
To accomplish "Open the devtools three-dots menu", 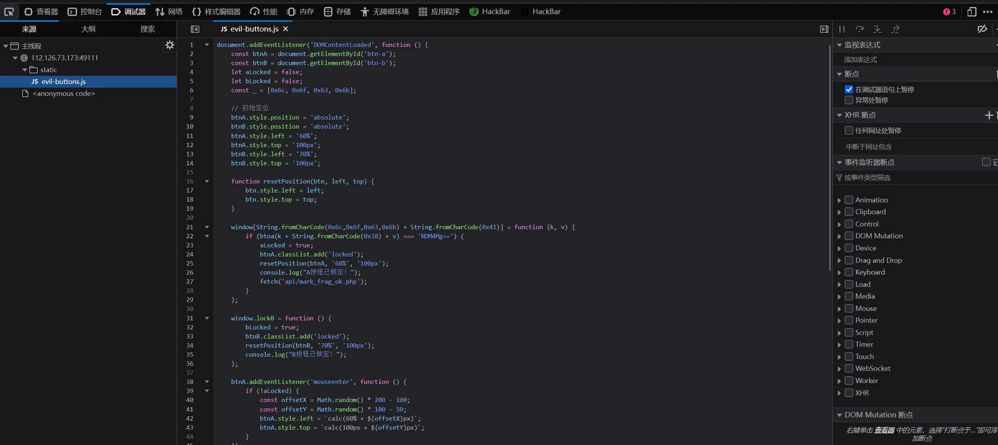I will point(988,12).
